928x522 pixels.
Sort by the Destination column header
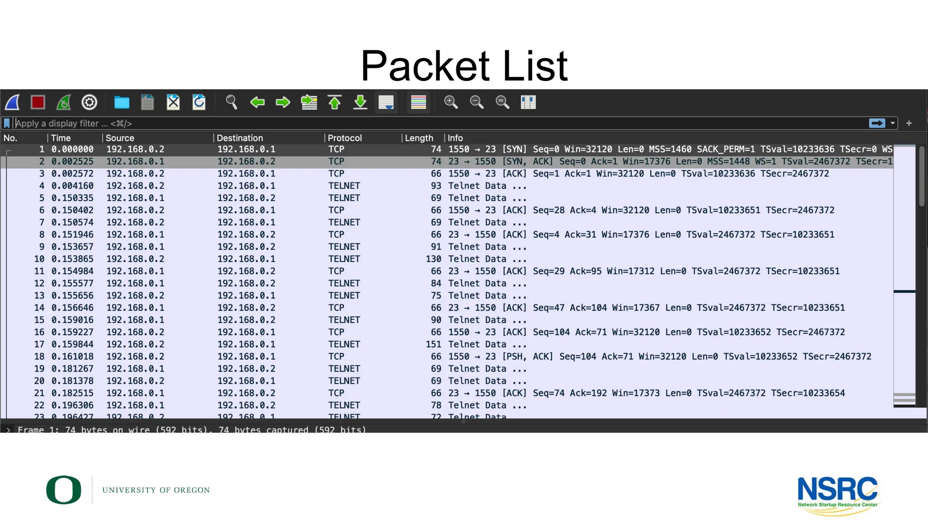tap(269, 138)
